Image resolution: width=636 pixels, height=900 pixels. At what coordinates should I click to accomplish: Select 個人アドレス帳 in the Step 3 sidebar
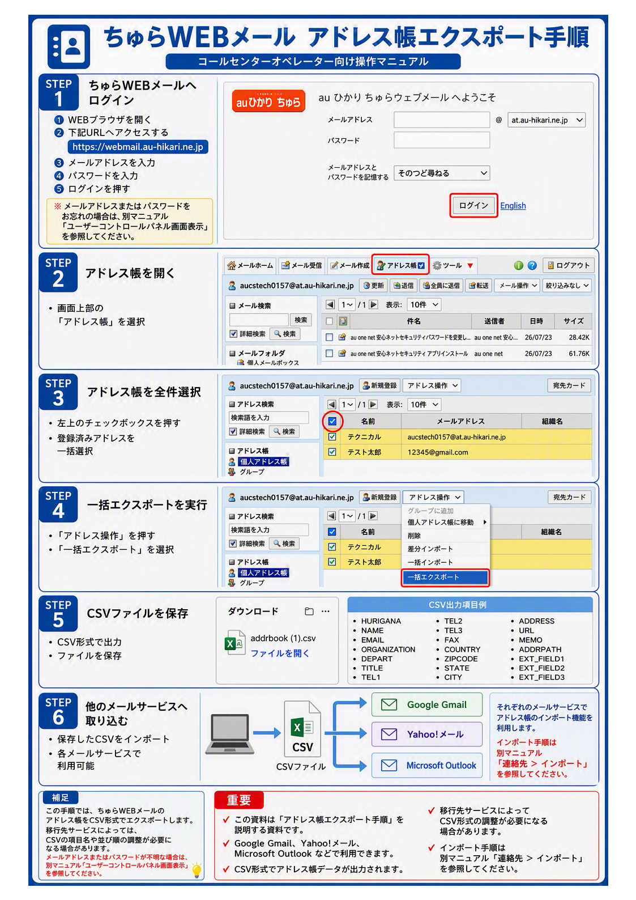point(259,462)
